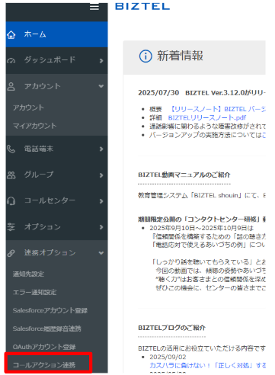The height and width of the screenshot is (375, 275).
Task: Expand the コールセンター chevron
Action: [x=101, y=201]
